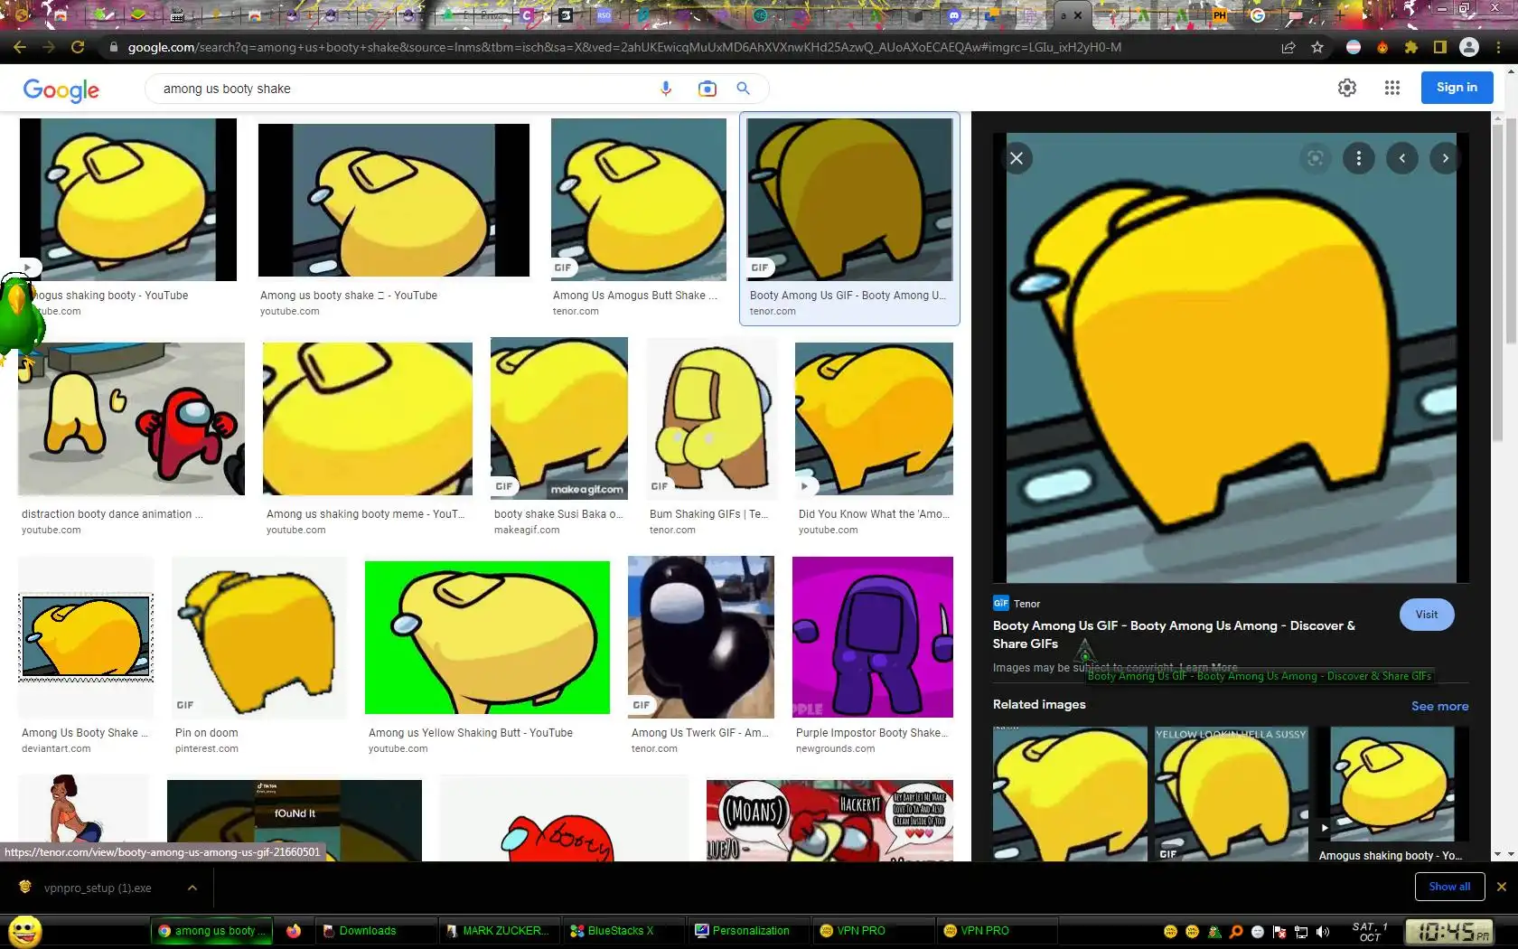This screenshot has width=1518, height=949.
Task: Click the blue magnifier search icon
Action: 744,89
